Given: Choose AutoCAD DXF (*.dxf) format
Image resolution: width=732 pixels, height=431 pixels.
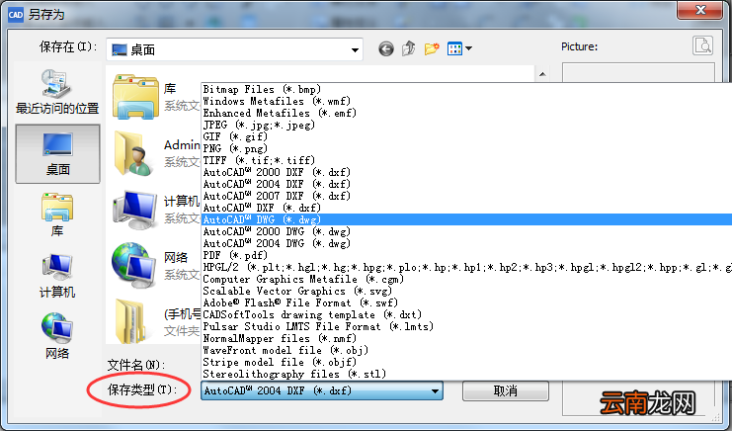Looking at the screenshot, I should click(466, 208).
